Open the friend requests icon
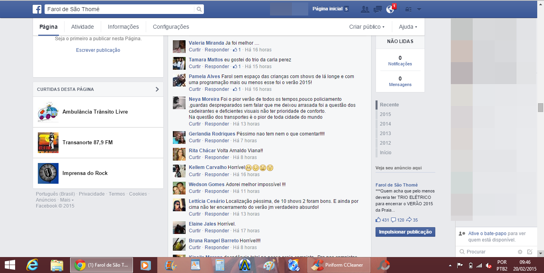Screen dimensions: 544x273 click(365, 9)
